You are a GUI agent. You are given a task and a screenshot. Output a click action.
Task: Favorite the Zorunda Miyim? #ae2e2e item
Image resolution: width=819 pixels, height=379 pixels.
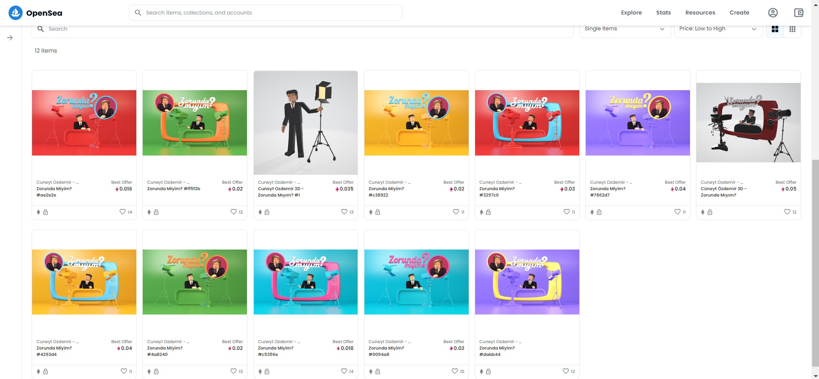tap(123, 212)
